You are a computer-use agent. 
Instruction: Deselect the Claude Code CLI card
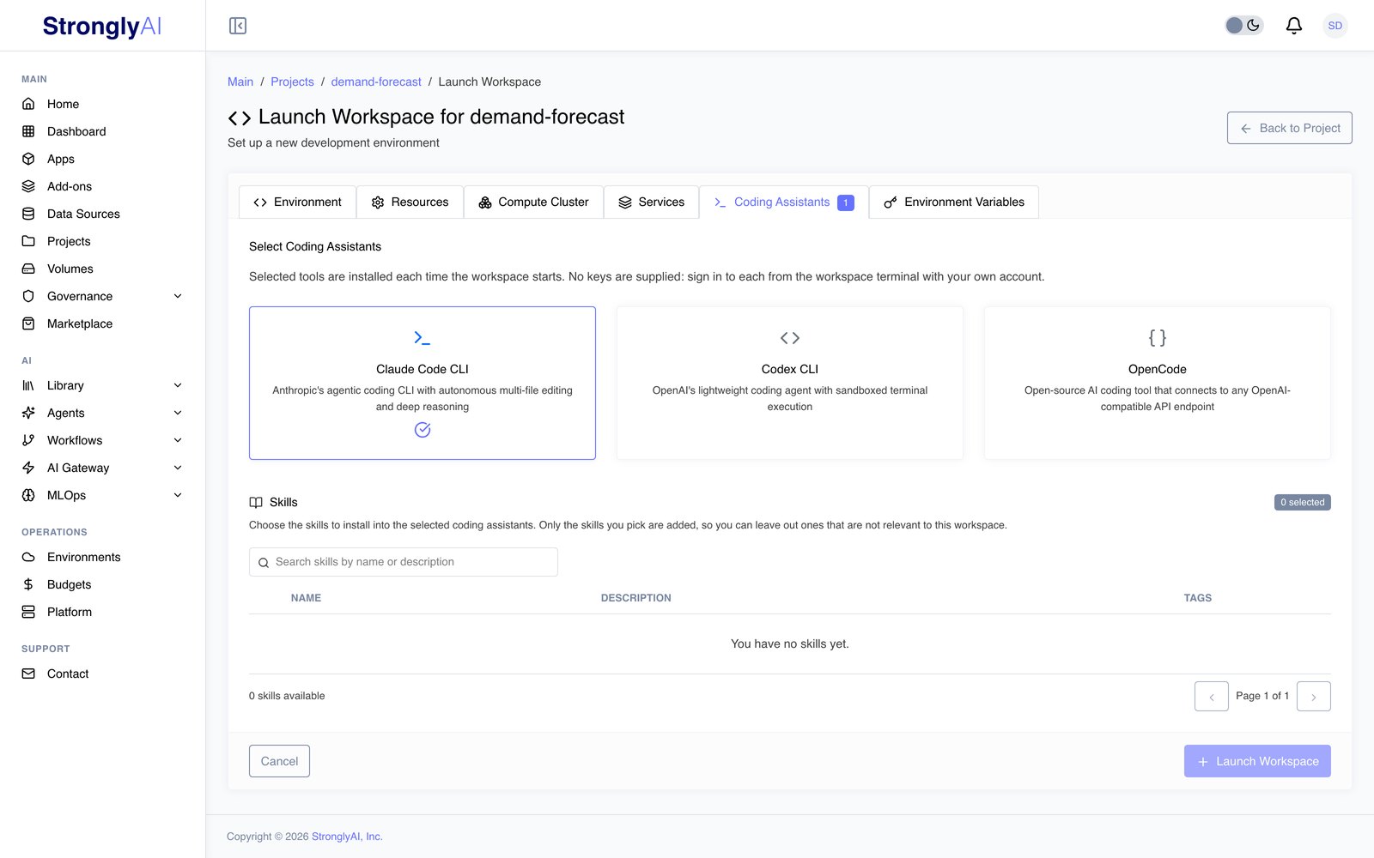click(423, 383)
